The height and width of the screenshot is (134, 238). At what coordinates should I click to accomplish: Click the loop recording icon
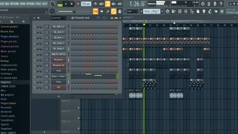(120, 4)
